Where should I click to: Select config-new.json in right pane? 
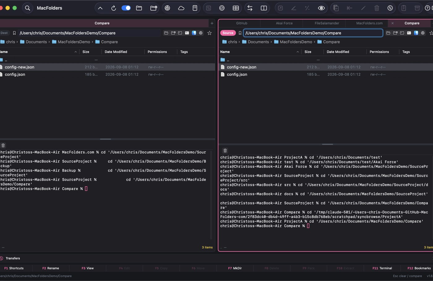click(x=326, y=67)
